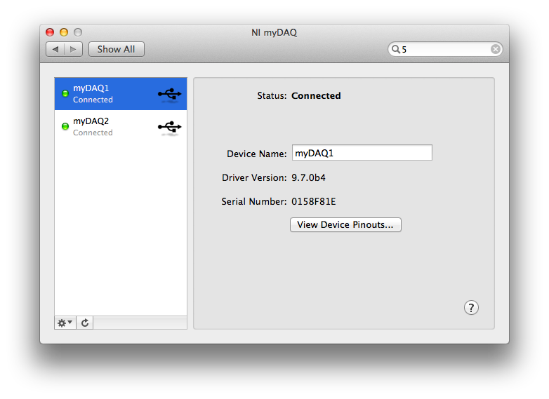This screenshot has height=399, width=549.
Task: Click the green status light for myDAQ1
Action: point(65,93)
